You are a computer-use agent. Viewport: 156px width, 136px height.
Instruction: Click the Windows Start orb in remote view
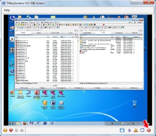[11, 124]
